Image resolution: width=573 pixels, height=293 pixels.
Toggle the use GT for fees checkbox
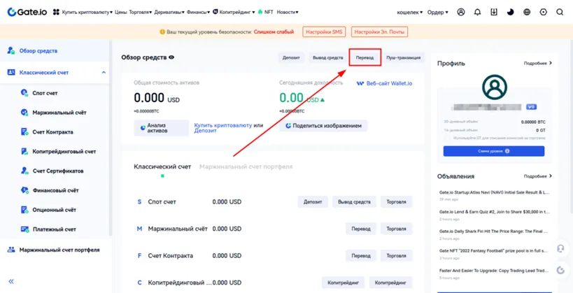448,138
